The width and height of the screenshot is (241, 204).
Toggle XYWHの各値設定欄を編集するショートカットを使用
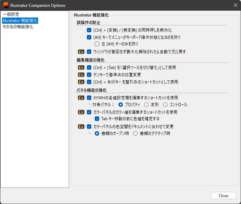pos(89,98)
